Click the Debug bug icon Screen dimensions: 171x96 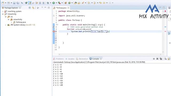coord(48,3)
